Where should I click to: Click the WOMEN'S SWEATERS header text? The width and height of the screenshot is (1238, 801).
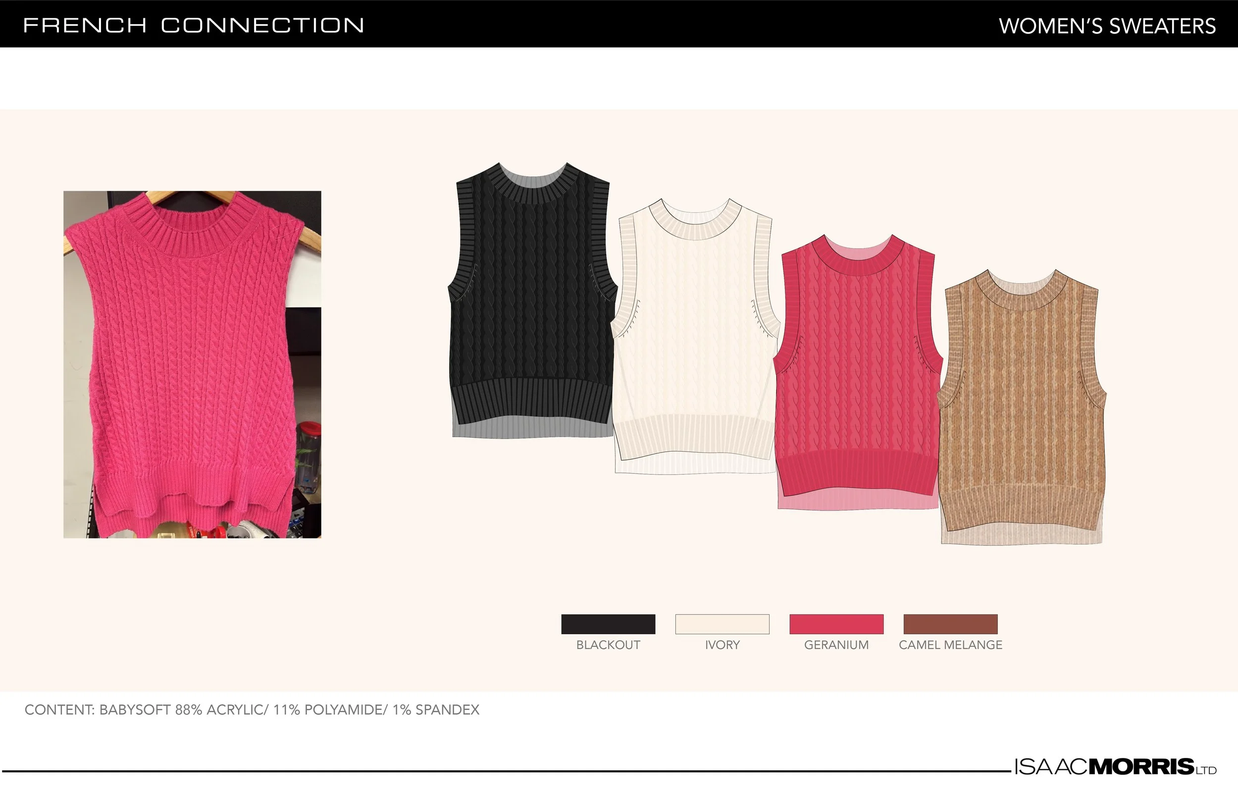(x=1107, y=26)
